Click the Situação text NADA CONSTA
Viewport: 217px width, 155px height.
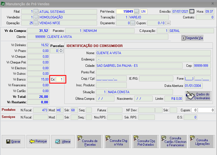[x=119, y=92]
